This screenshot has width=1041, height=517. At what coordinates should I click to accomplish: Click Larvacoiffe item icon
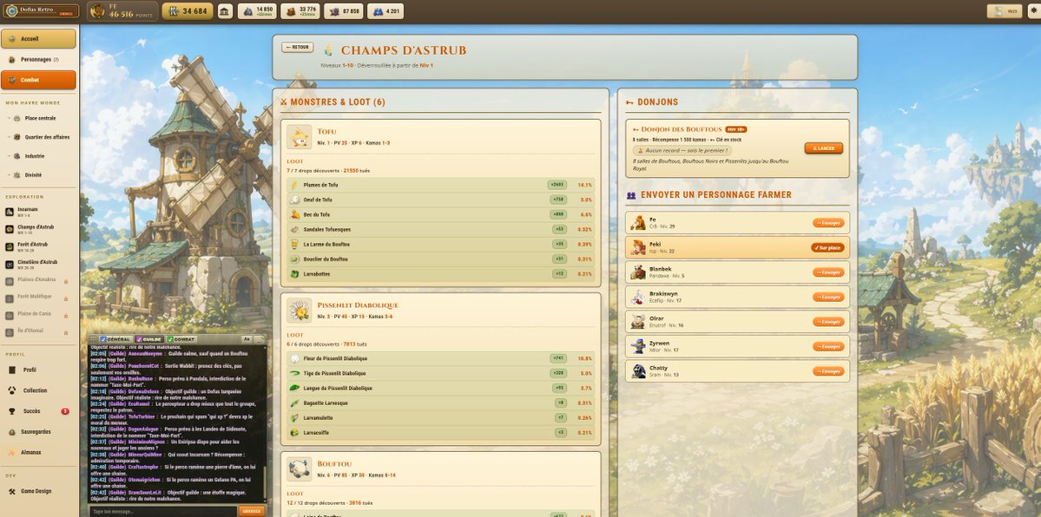click(295, 433)
